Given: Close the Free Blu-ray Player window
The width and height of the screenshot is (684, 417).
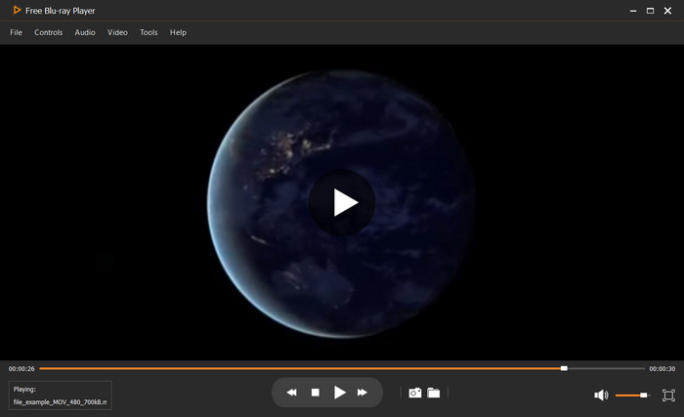Looking at the screenshot, I should pos(667,11).
